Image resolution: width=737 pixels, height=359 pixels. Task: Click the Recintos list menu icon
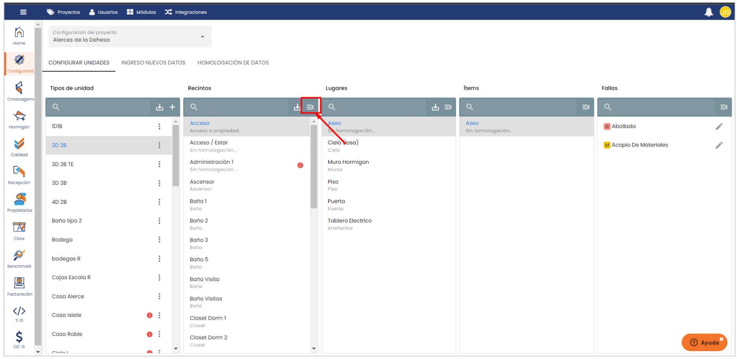(x=310, y=107)
